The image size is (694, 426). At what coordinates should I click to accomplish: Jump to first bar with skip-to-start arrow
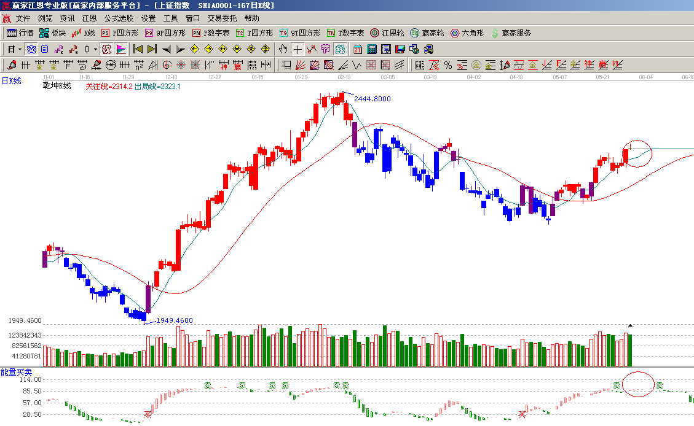[138, 49]
